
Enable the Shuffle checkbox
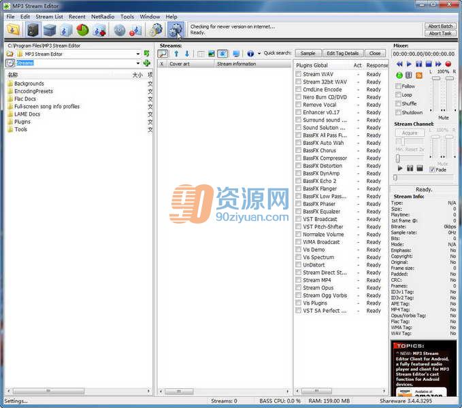point(398,103)
